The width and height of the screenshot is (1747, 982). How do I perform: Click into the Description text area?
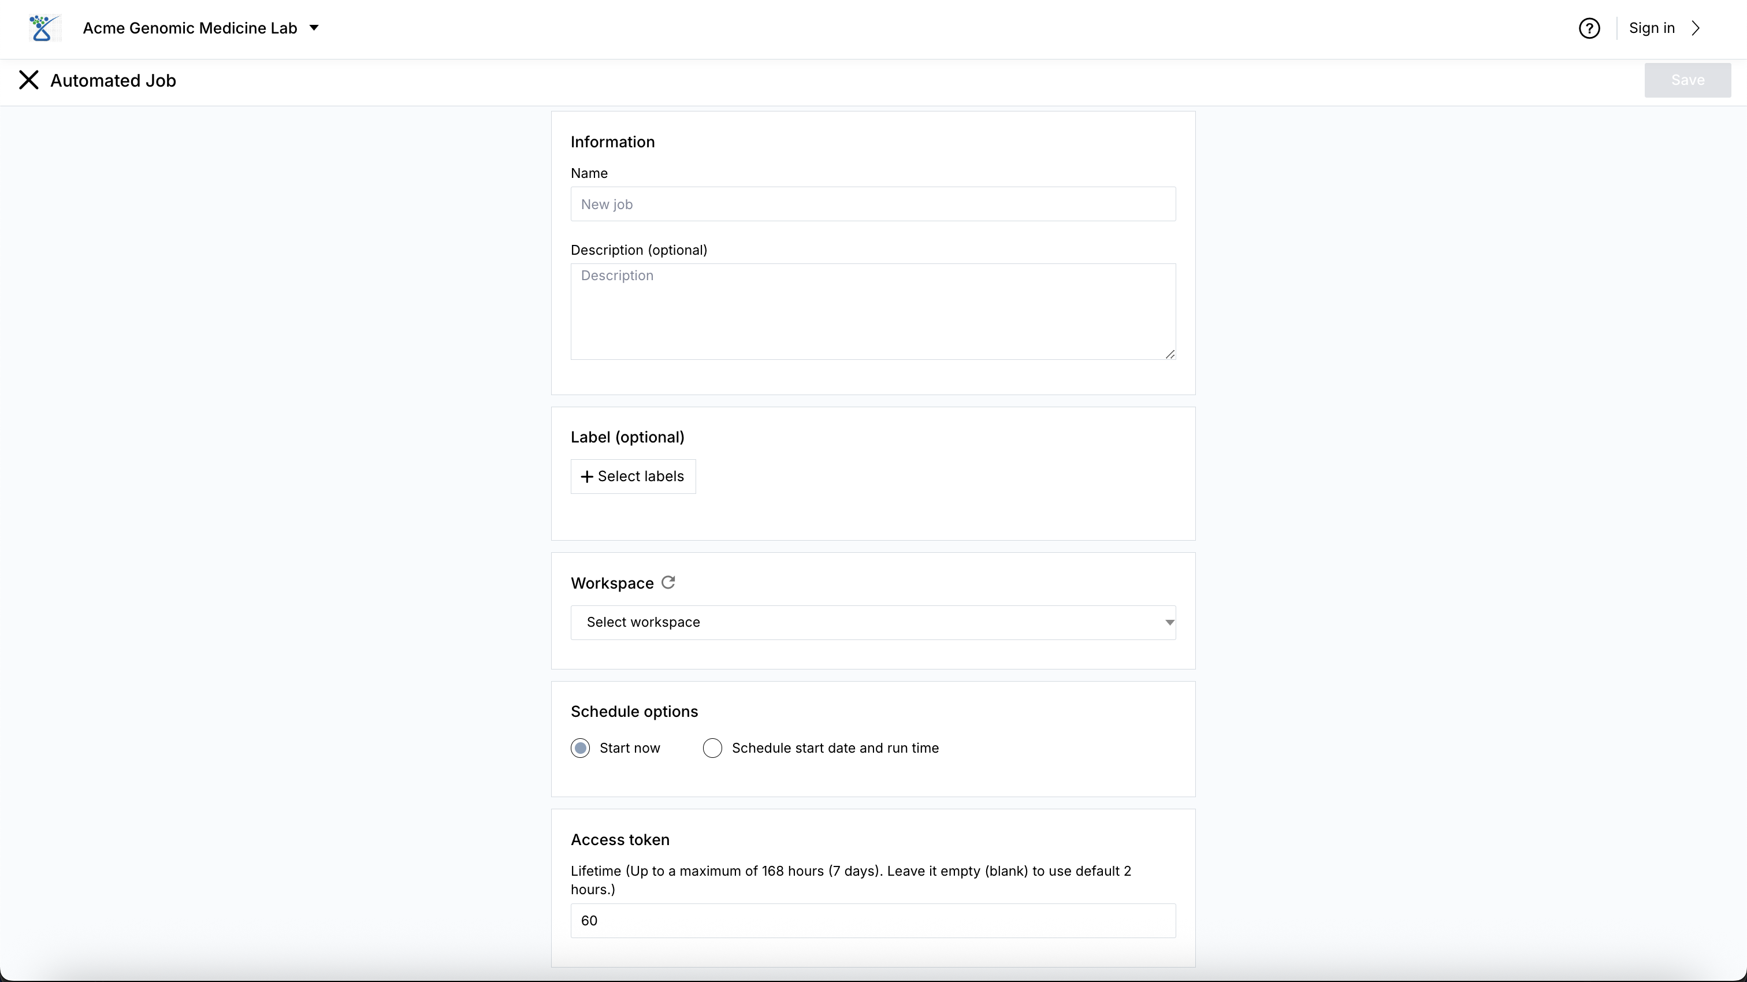(873, 312)
